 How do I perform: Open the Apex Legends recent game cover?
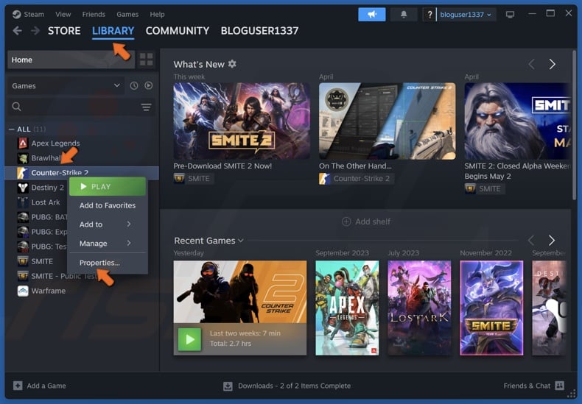(x=347, y=308)
